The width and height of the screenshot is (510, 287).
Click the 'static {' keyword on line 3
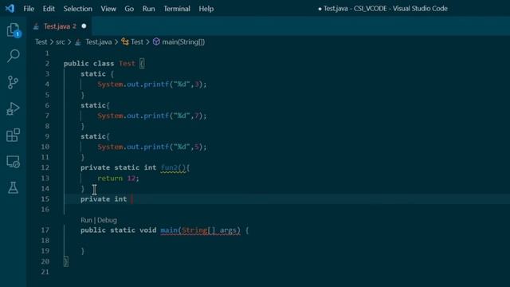click(x=97, y=74)
